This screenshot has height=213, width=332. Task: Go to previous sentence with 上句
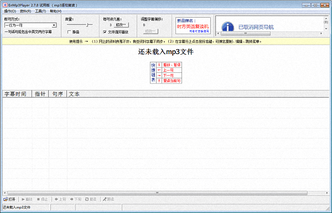[60, 199]
